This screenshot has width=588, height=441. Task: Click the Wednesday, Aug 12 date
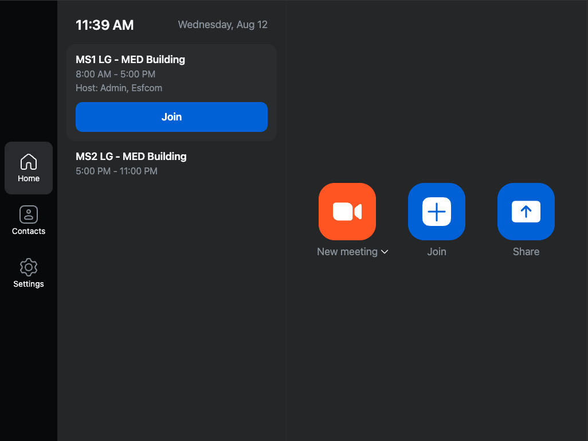[x=223, y=25]
